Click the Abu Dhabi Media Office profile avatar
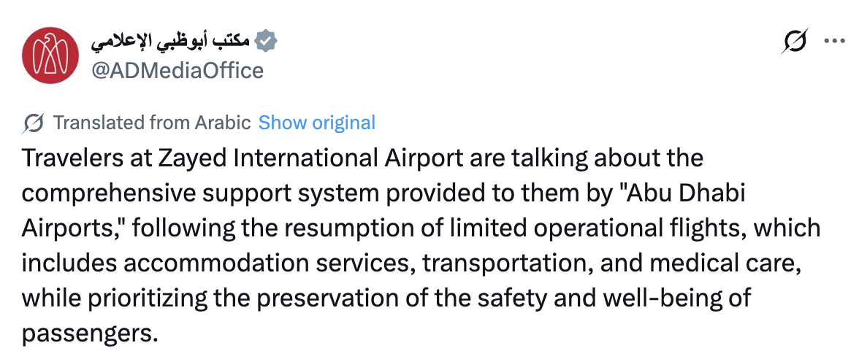This screenshot has width=859, height=359. click(50, 55)
